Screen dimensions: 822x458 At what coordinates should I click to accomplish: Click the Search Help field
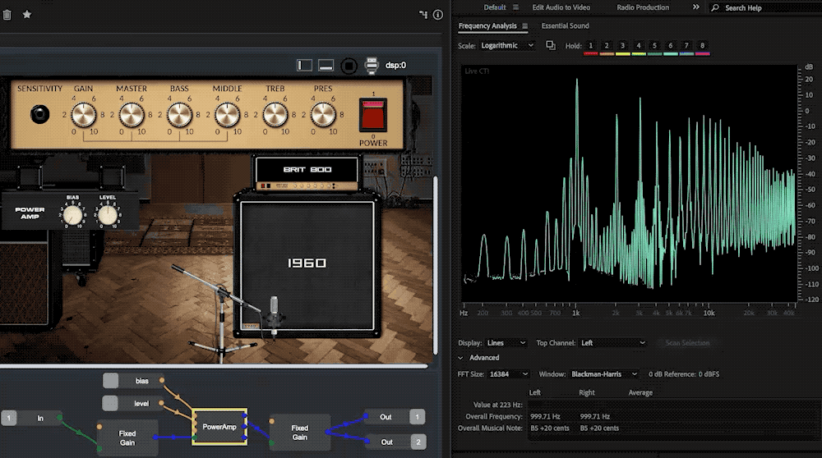764,8
